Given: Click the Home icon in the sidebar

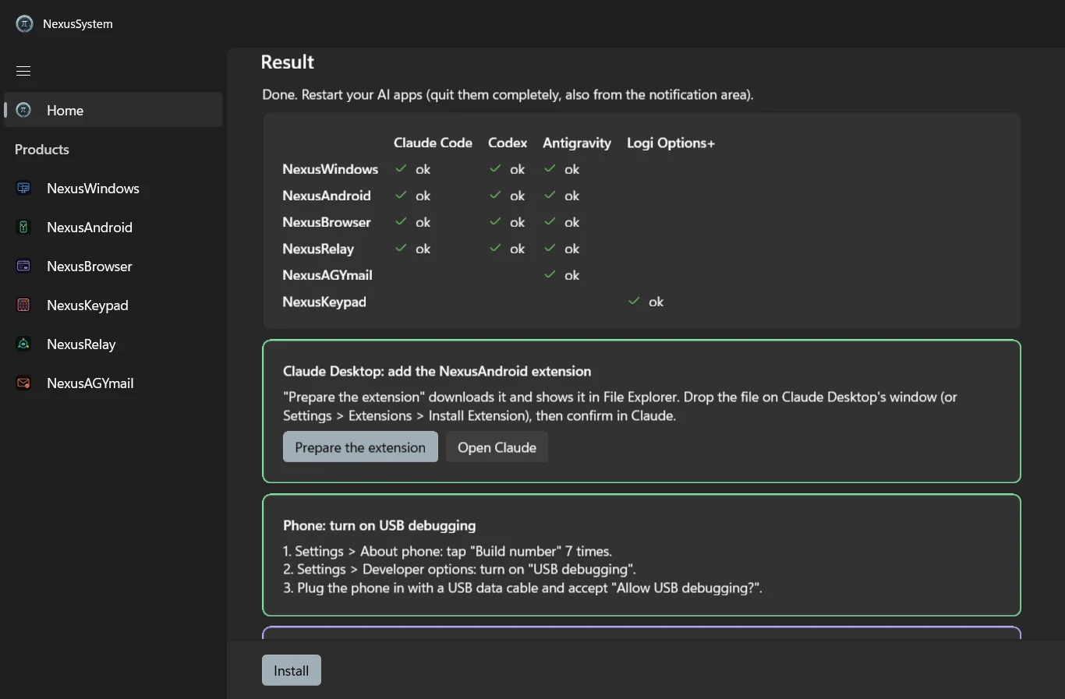Looking at the screenshot, I should point(23,110).
